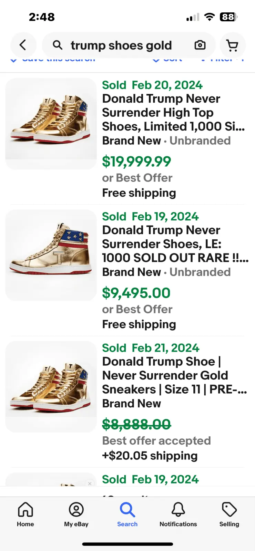Dismiss the small X on the bottom listing

(x=90, y=484)
